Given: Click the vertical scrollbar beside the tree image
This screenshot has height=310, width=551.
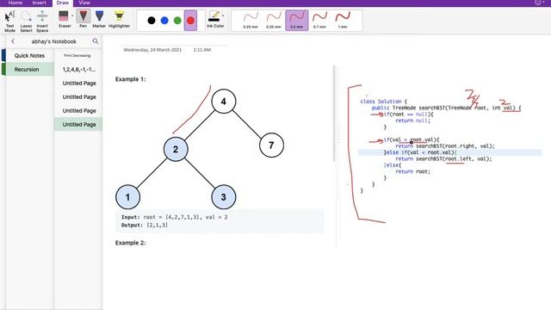Looking at the screenshot, I should [334, 113].
